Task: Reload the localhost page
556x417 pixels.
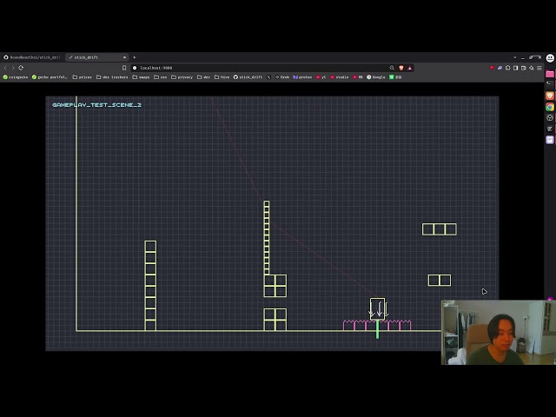Action: (x=21, y=68)
